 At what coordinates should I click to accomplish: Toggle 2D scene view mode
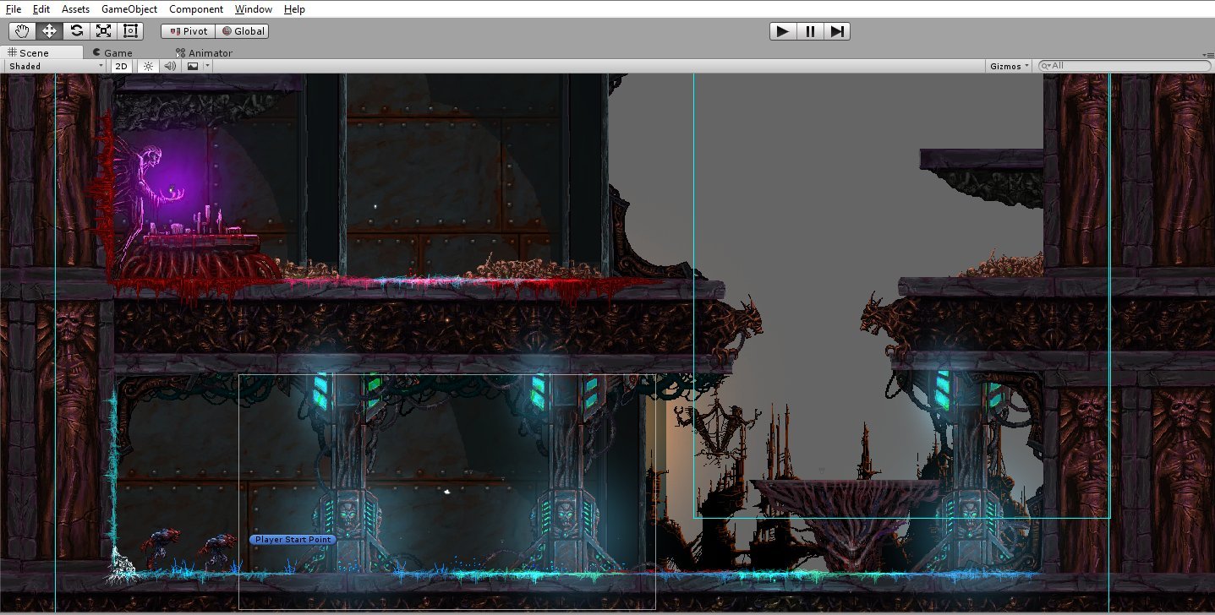[122, 66]
